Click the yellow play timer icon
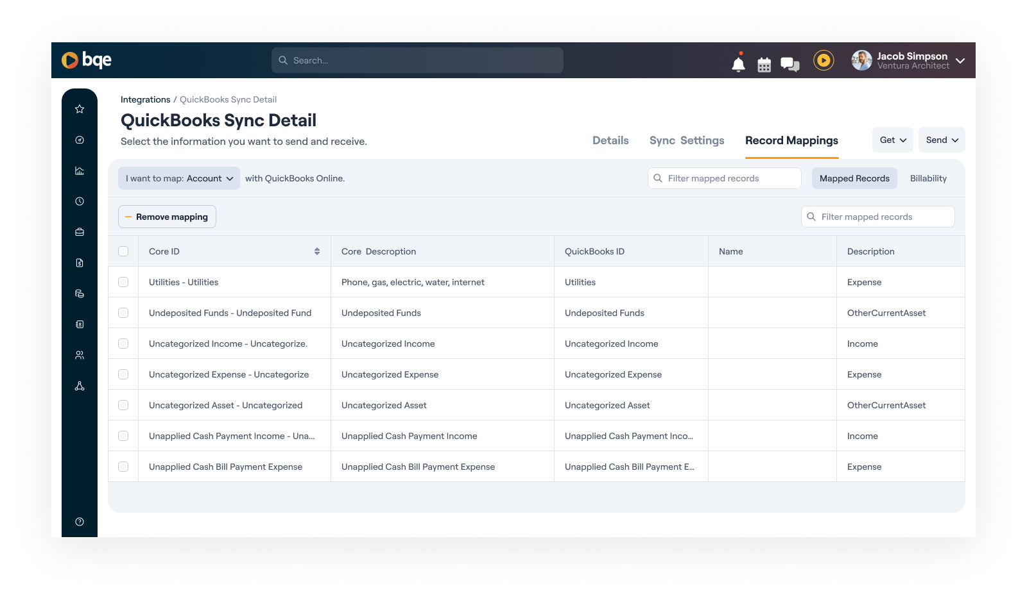The width and height of the screenshot is (1027, 598). tap(824, 60)
